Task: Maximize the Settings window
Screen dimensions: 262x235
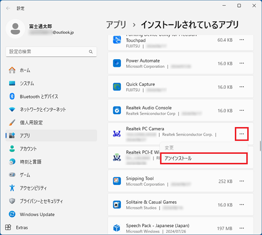Action: coord(239,6)
